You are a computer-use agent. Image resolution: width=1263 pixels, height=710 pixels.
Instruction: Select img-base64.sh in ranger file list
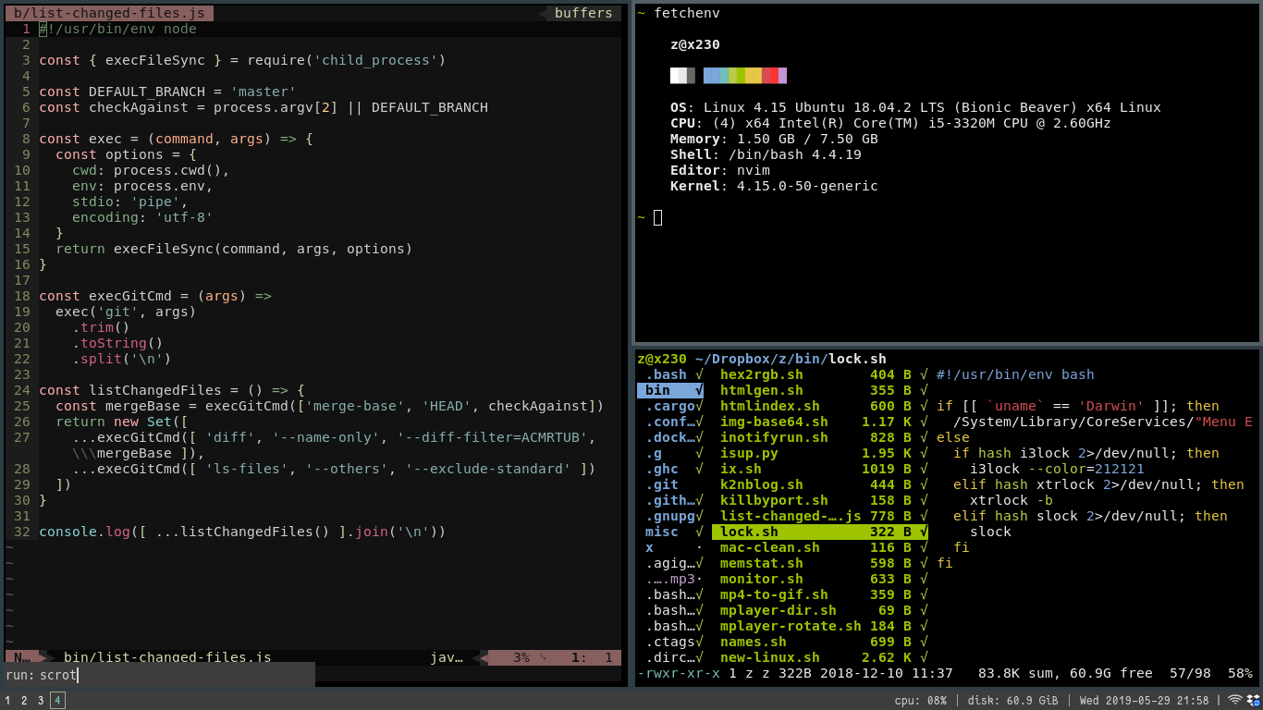point(820,422)
